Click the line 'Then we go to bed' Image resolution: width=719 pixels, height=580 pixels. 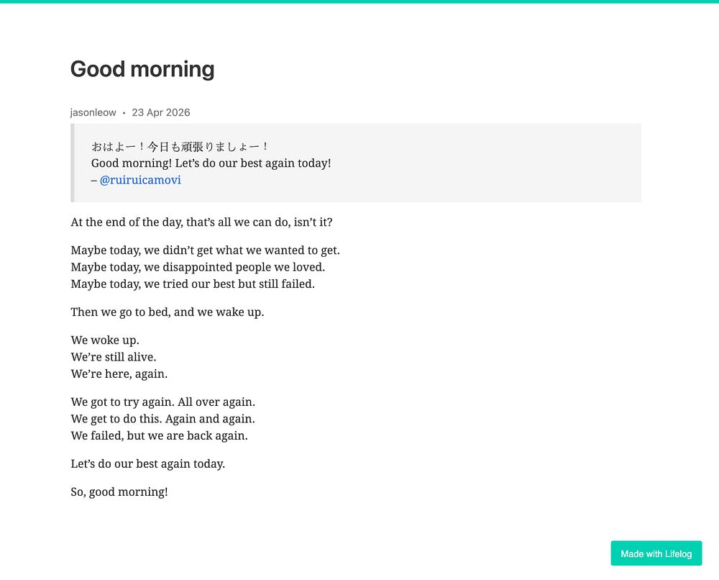(x=168, y=312)
